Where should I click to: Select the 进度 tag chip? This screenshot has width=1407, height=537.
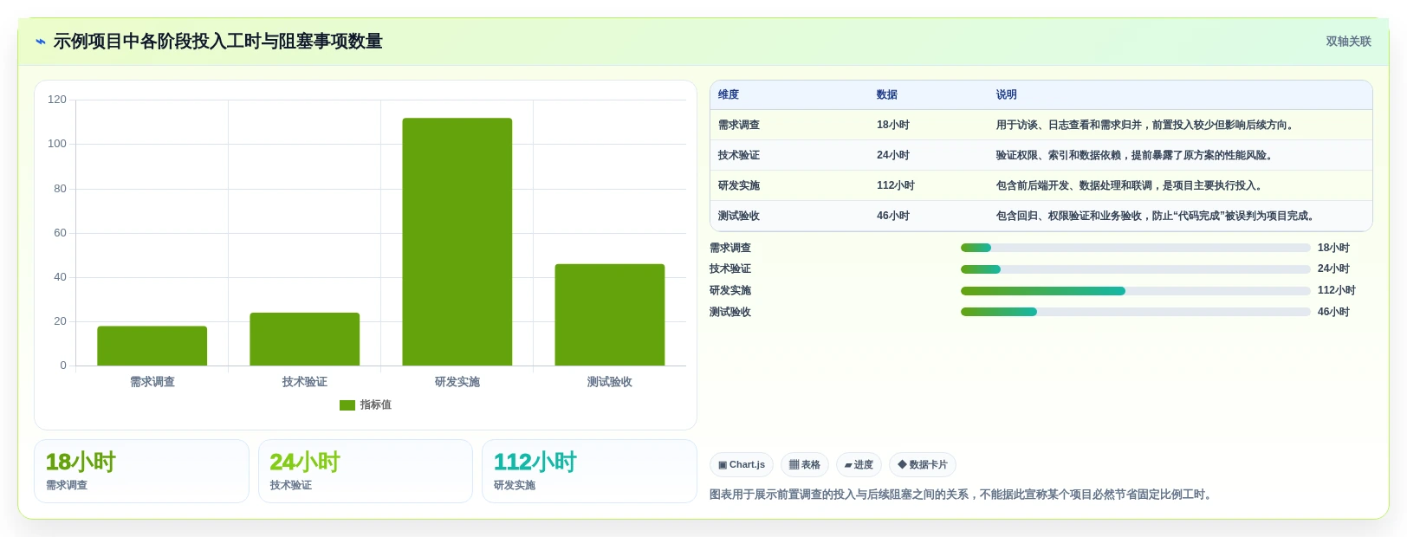859,465
